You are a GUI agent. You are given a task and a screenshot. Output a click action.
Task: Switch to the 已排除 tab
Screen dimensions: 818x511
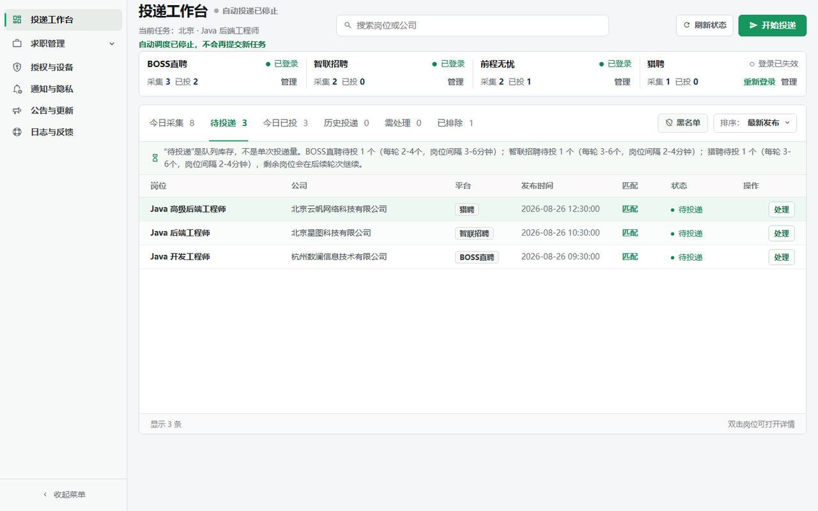click(x=455, y=123)
